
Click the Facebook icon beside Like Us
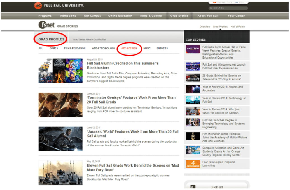[193, 187]
